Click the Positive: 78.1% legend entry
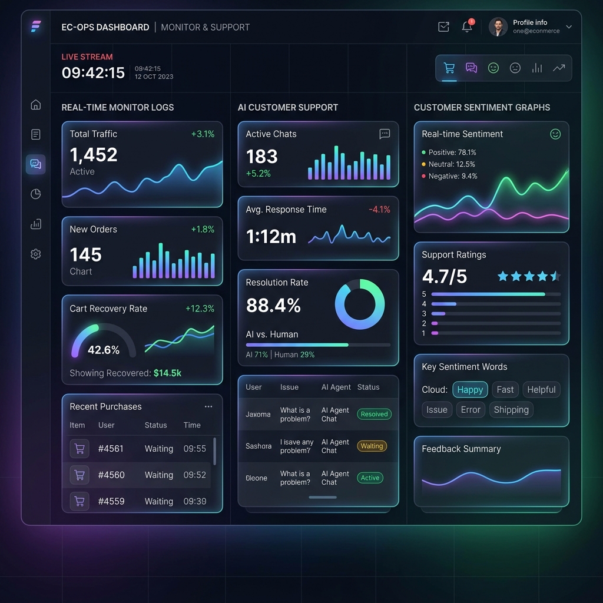 click(449, 153)
